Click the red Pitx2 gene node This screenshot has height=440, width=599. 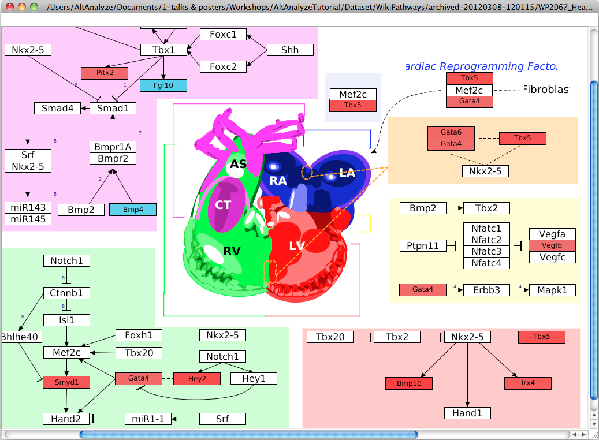click(105, 73)
